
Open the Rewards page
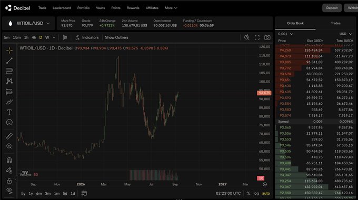(x=133, y=8)
